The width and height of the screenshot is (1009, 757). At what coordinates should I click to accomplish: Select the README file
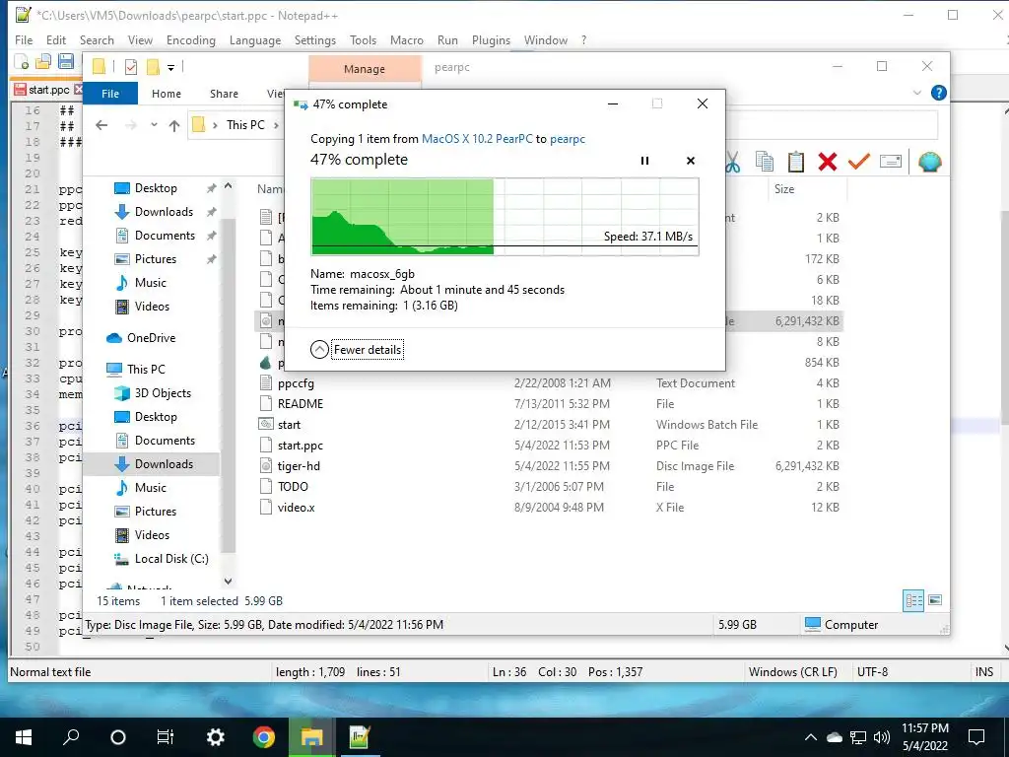300,403
